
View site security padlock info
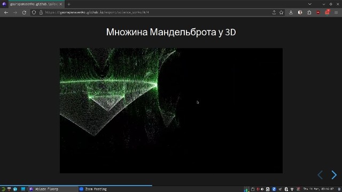point(41,12)
